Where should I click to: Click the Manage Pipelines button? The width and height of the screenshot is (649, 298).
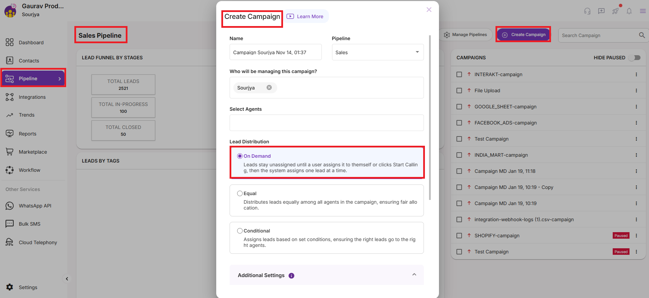click(x=466, y=35)
